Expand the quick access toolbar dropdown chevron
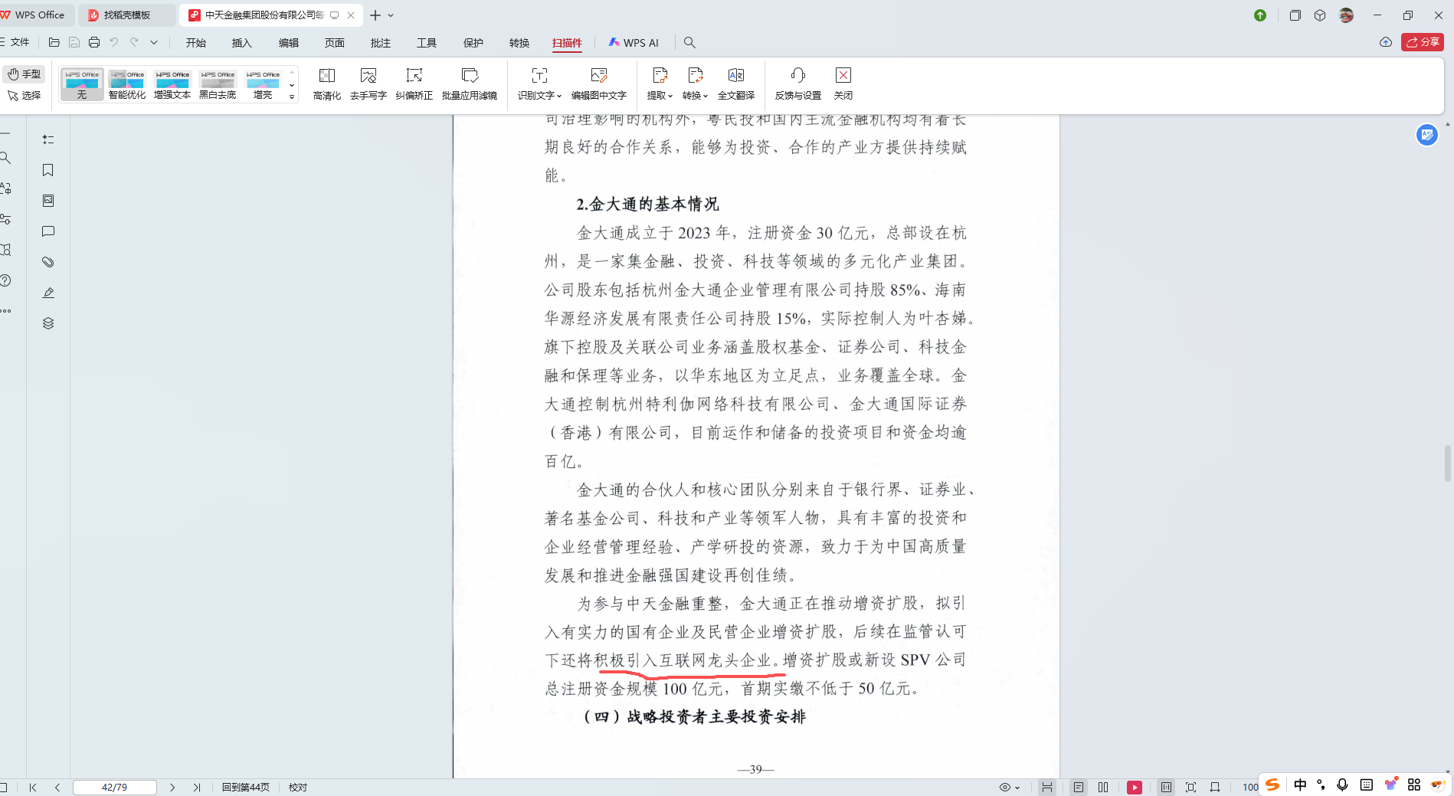This screenshot has height=796, width=1454. pyautogui.click(x=154, y=43)
